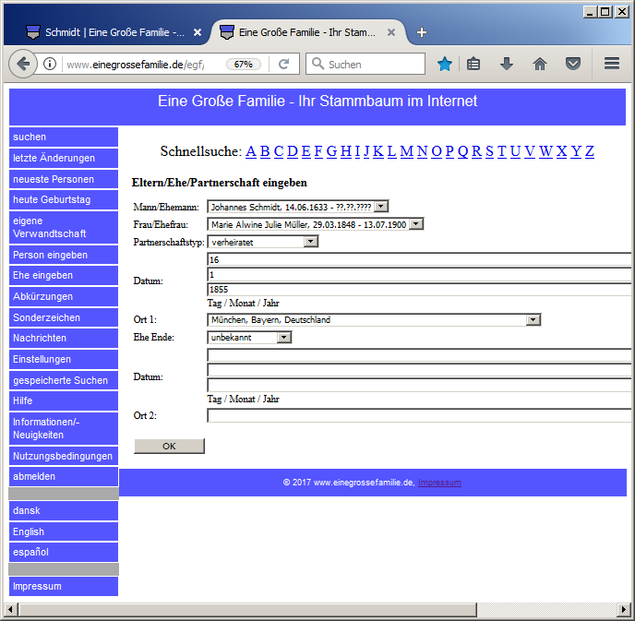This screenshot has width=635, height=621.
Task: Reload the page with refresh icon
Action: click(x=284, y=64)
